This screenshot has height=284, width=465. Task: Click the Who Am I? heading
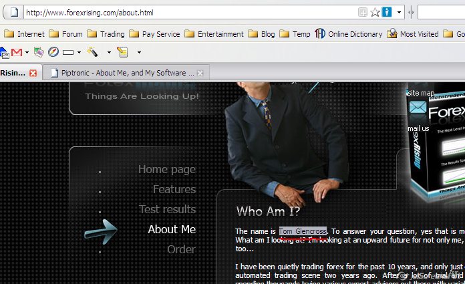[x=269, y=212]
